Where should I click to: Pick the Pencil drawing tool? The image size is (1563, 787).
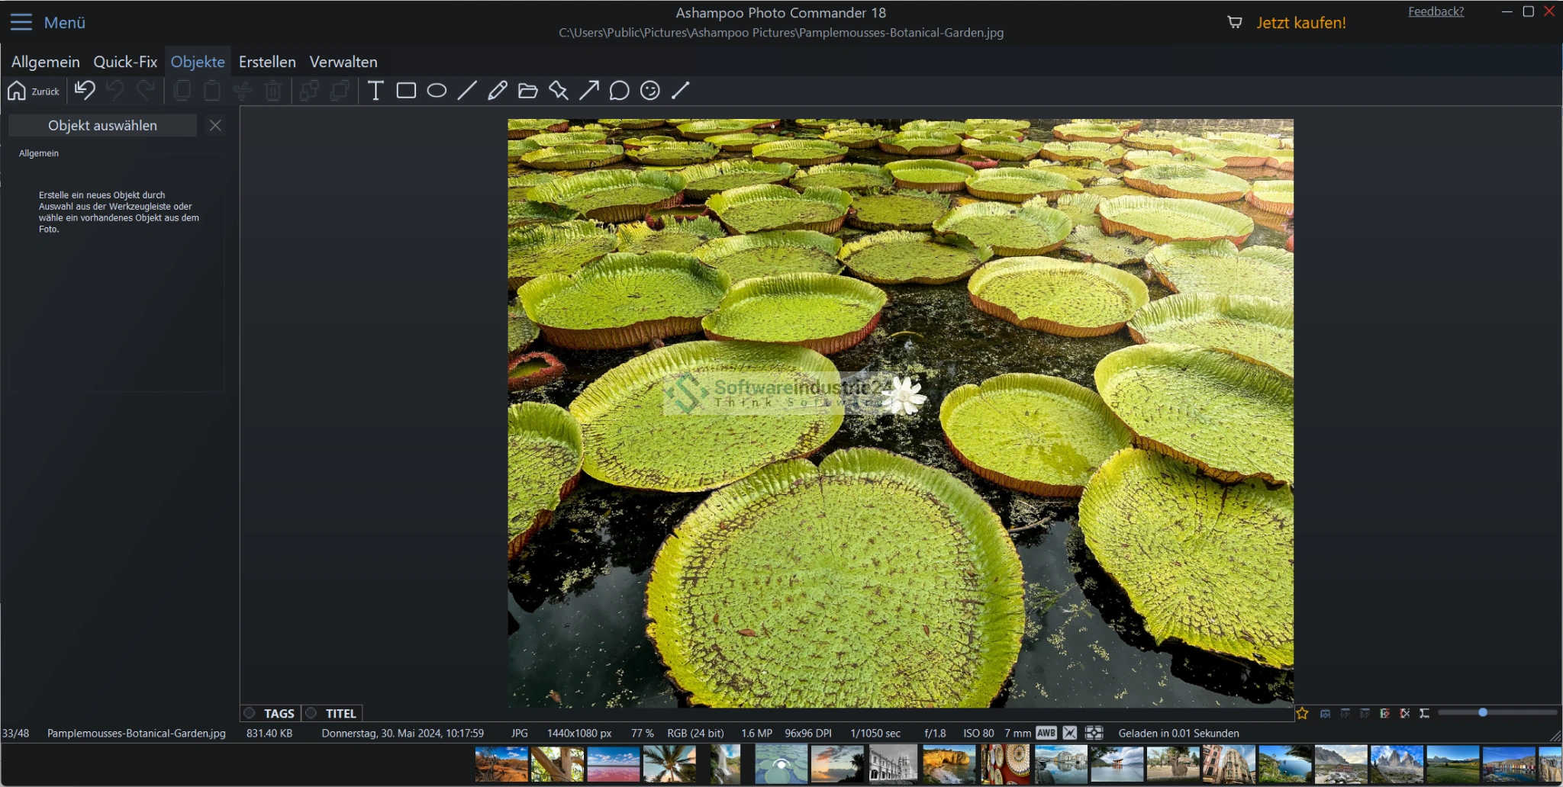click(498, 91)
